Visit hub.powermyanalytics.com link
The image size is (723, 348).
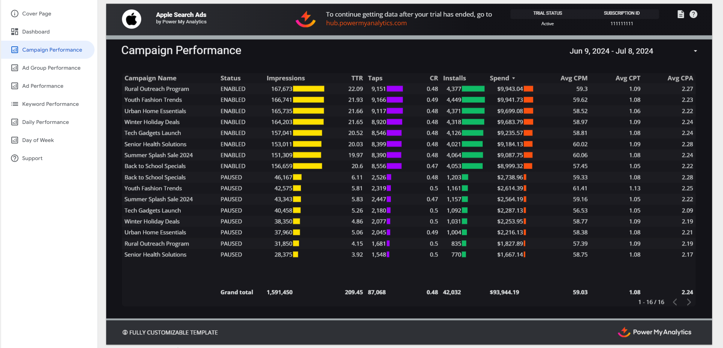(x=366, y=23)
